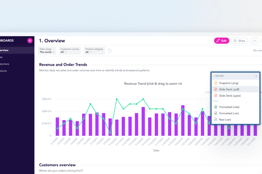Click the pink Edit button

222,41
